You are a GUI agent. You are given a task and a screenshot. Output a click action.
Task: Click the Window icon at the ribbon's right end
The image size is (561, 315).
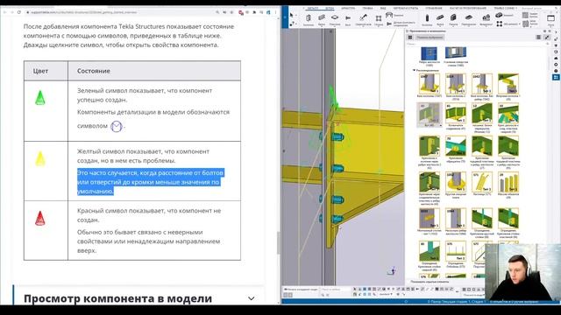click(550, 19)
